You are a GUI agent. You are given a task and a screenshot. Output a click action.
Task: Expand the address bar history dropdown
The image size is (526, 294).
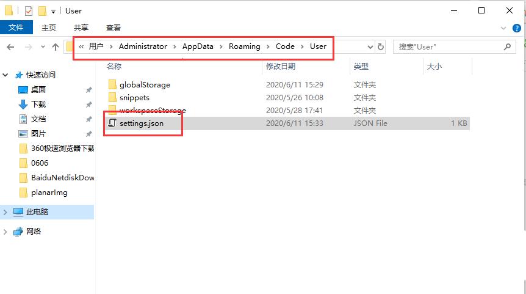tap(370, 47)
